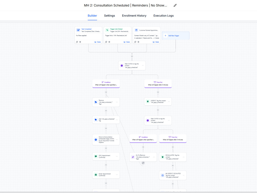The image size is (257, 193).
Task: Click the URGENT tag alert icon
Action: click(x=148, y=101)
